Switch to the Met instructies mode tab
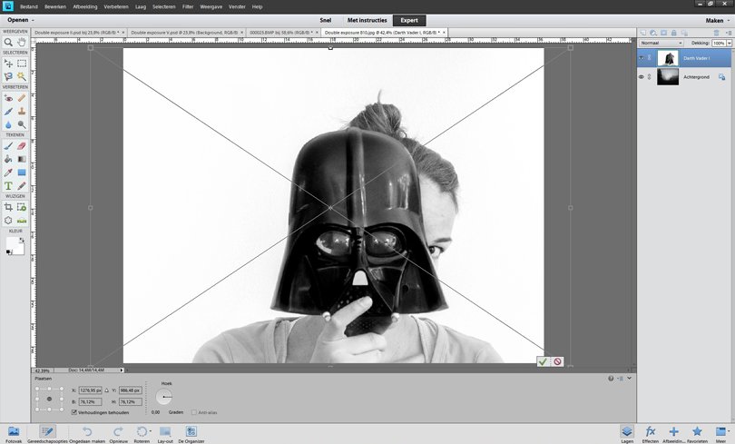735x444 pixels. pos(367,20)
